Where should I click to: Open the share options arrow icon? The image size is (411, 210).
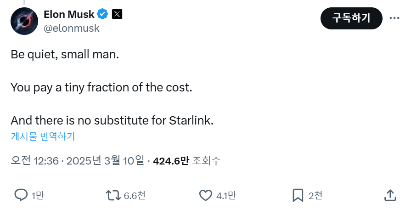point(390,195)
